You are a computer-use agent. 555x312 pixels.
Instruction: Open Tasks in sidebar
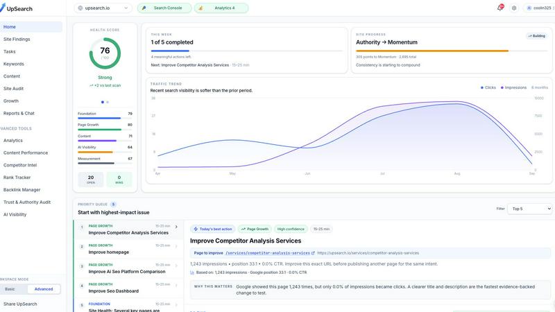pyautogui.click(x=31, y=51)
